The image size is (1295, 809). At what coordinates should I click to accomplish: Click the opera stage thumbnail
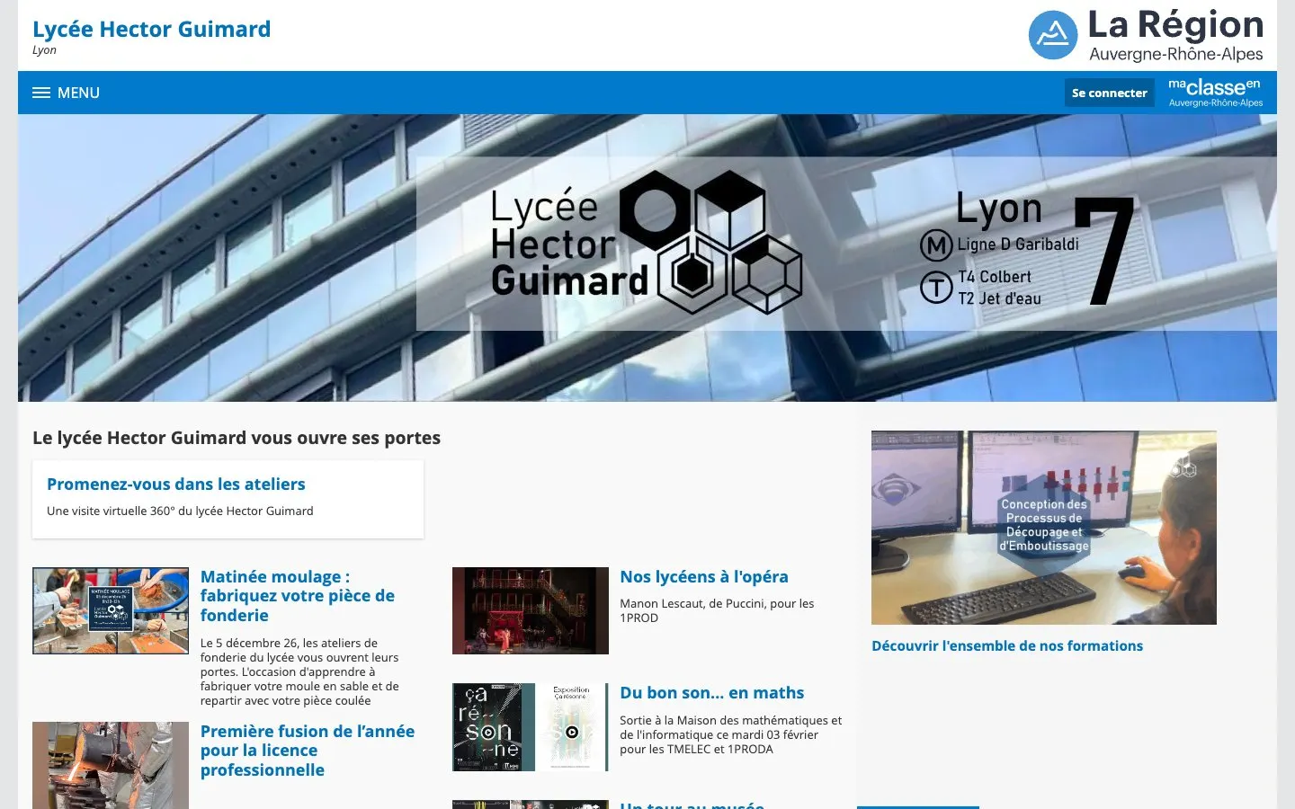(x=531, y=610)
